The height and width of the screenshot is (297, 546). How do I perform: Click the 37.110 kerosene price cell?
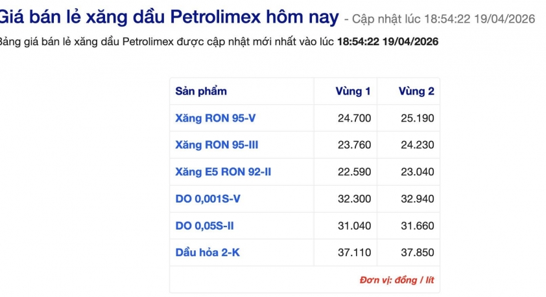(354, 252)
